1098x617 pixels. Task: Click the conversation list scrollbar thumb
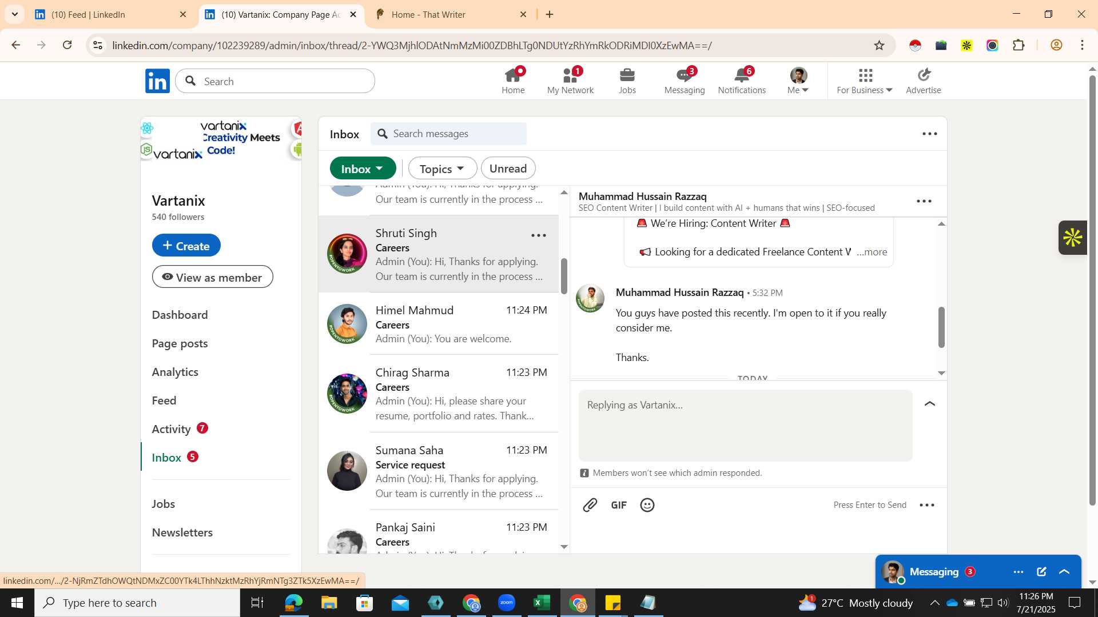(x=564, y=276)
